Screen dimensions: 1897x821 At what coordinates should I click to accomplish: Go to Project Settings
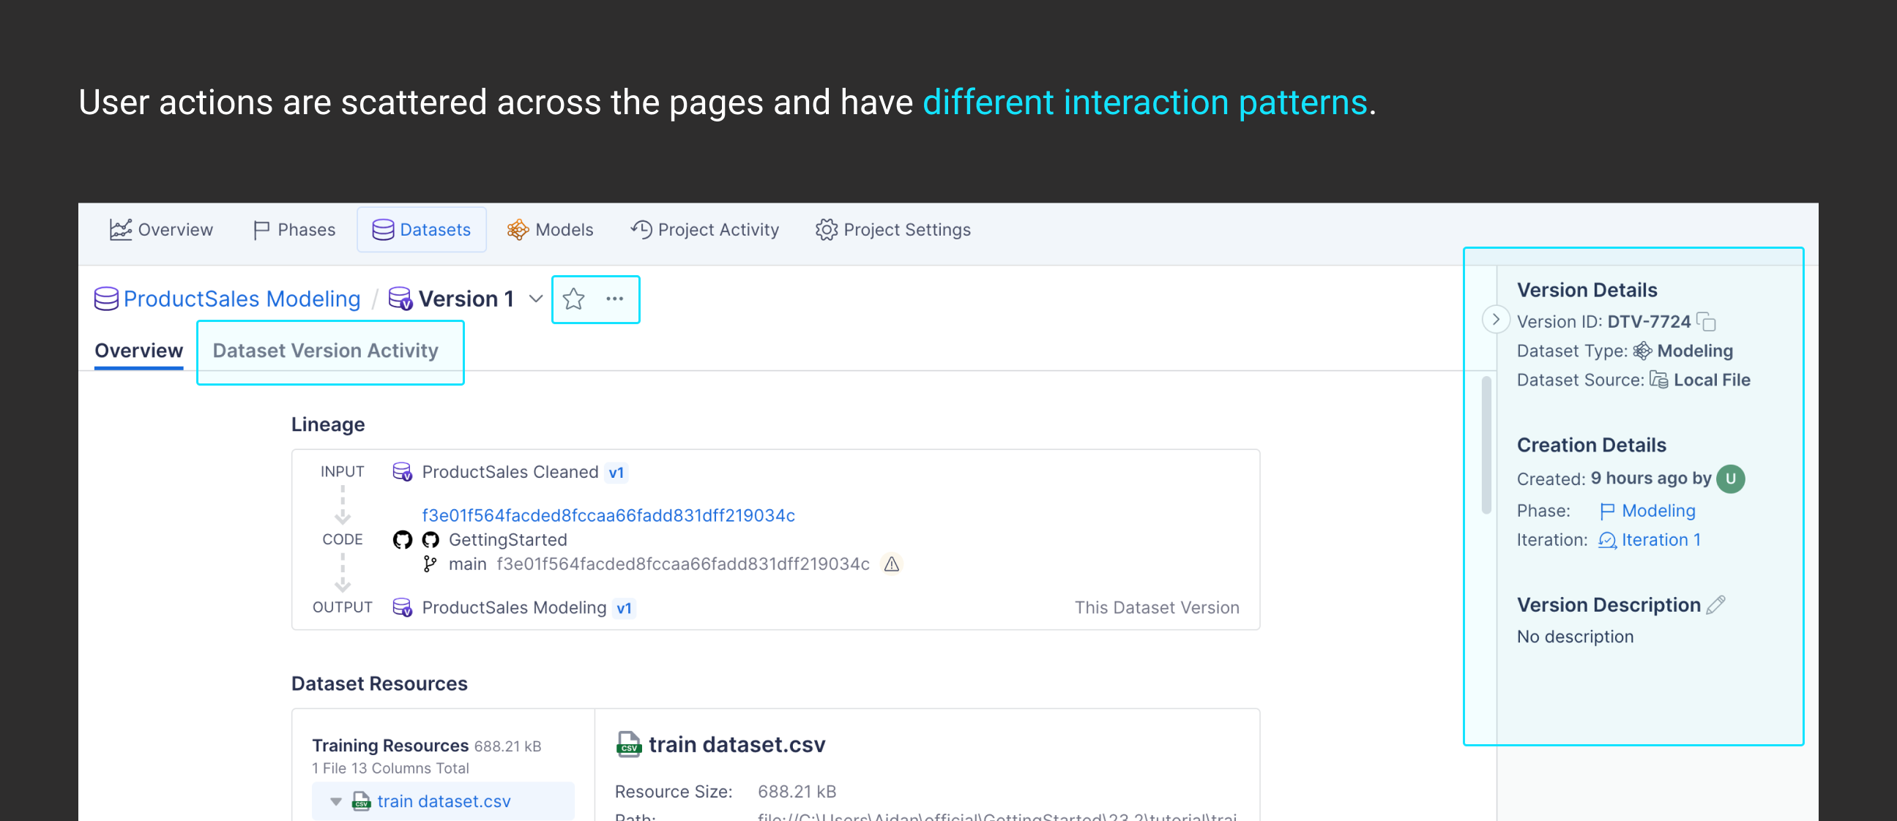(892, 230)
